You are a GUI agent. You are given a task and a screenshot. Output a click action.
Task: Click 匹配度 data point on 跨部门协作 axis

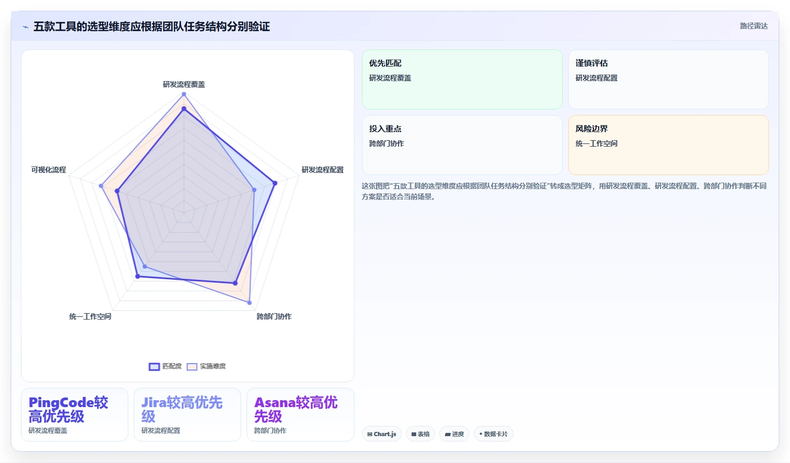(235, 283)
